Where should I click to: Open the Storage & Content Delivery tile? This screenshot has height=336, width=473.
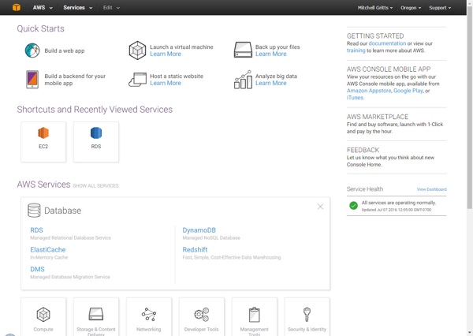point(96,317)
